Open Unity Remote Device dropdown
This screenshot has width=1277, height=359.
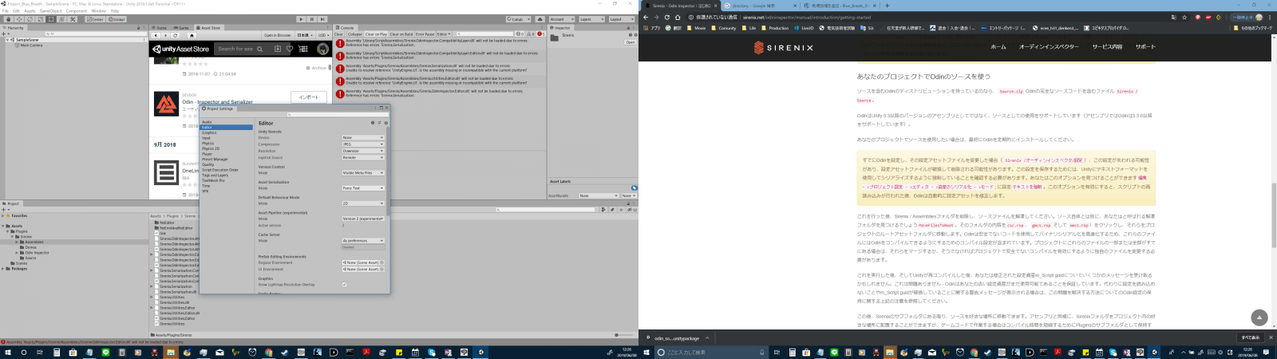(363, 137)
